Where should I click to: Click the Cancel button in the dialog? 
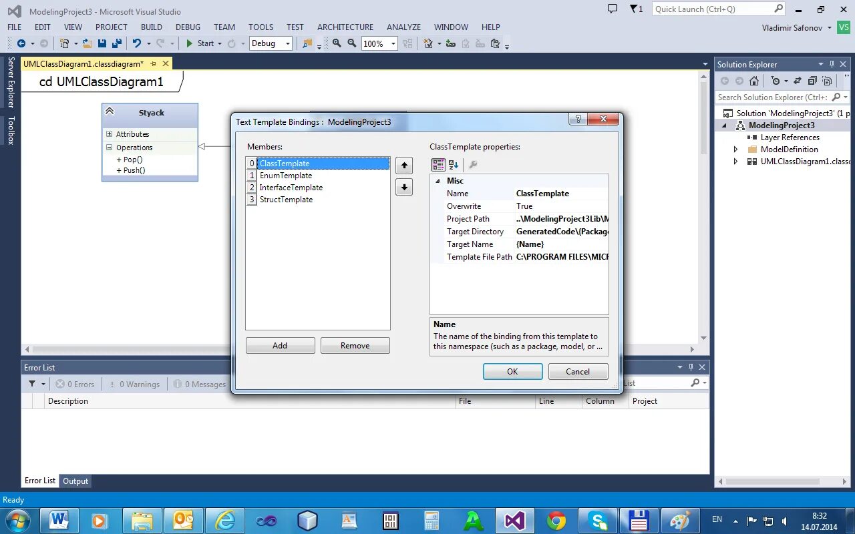point(578,372)
